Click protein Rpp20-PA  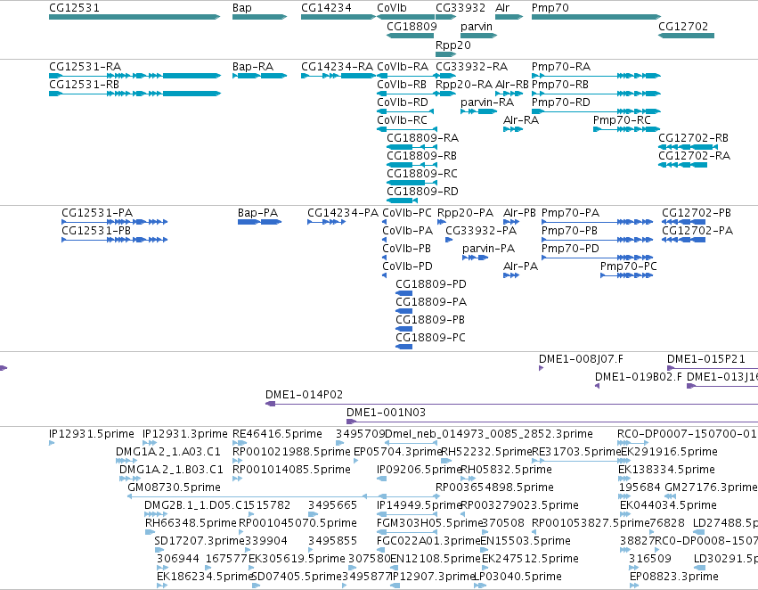442,222
